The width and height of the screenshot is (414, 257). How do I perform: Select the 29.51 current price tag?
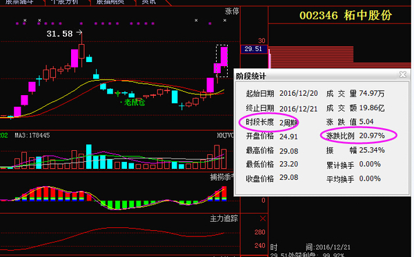(253, 49)
